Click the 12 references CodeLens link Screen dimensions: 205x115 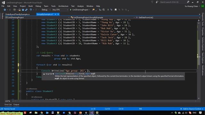tap(31, 89)
